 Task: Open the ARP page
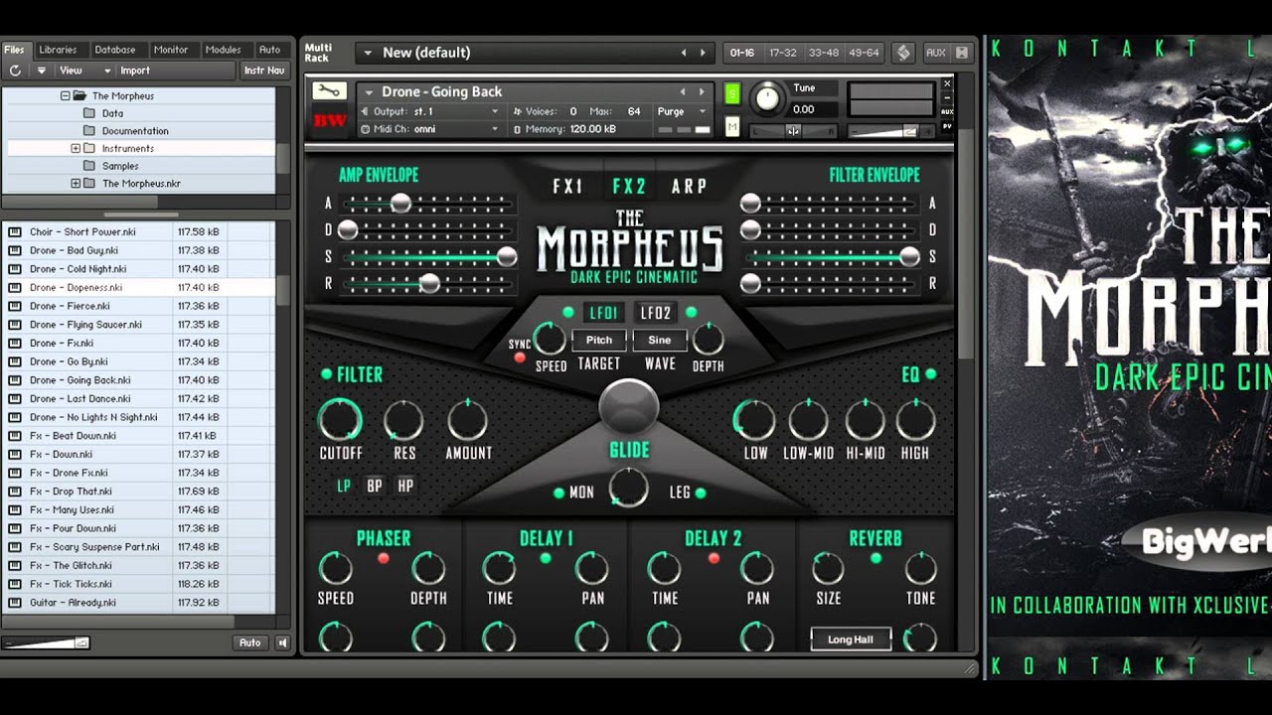pos(689,186)
